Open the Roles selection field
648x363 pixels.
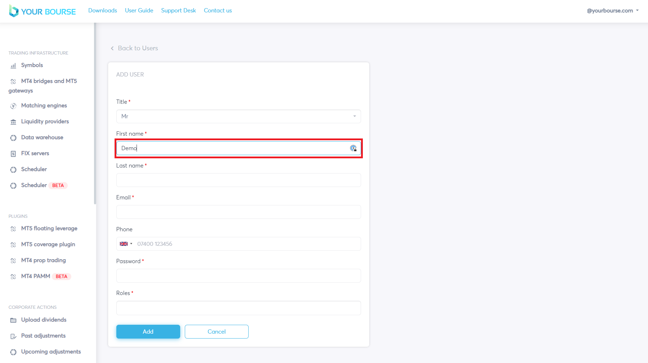point(238,308)
